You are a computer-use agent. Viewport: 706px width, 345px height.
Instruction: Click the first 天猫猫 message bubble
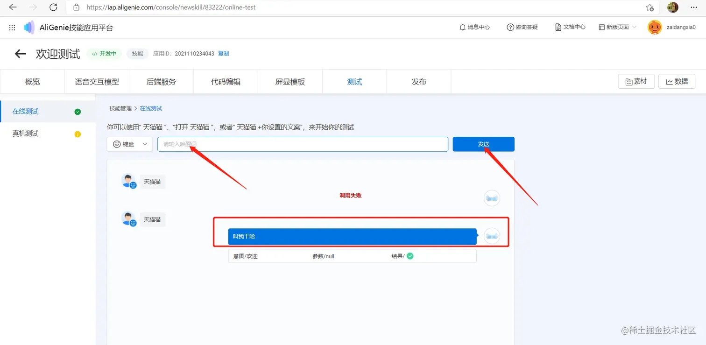[152, 182]
